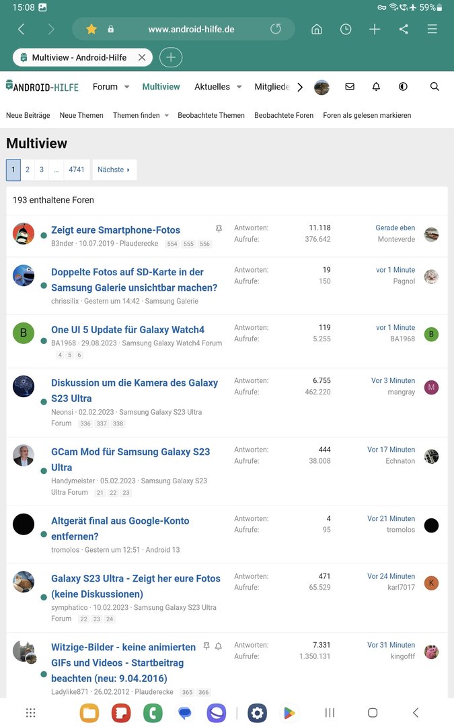Toggle dark mode using the half-circle icon
454x727 pixels.
tap(403, 87)
